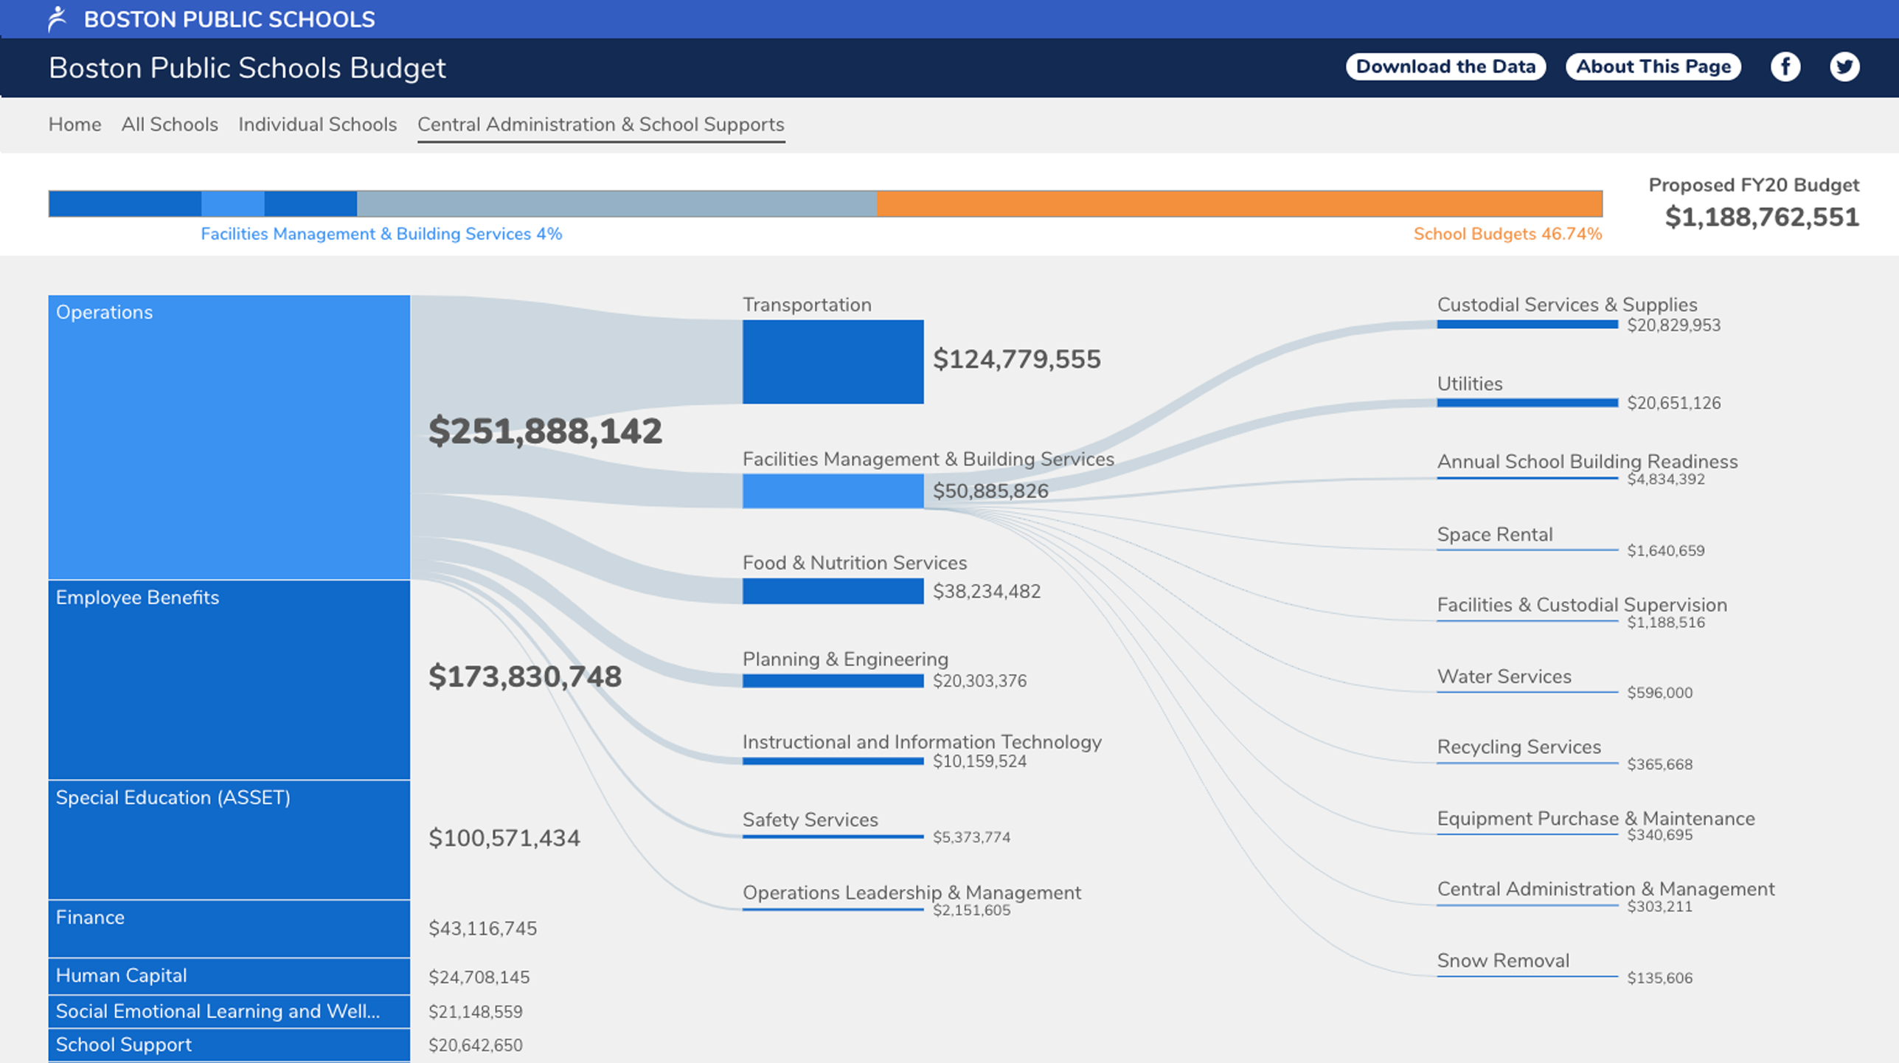The image size is (1899, 1063).
Task: Select the Human Capital block
Action: 229,976
